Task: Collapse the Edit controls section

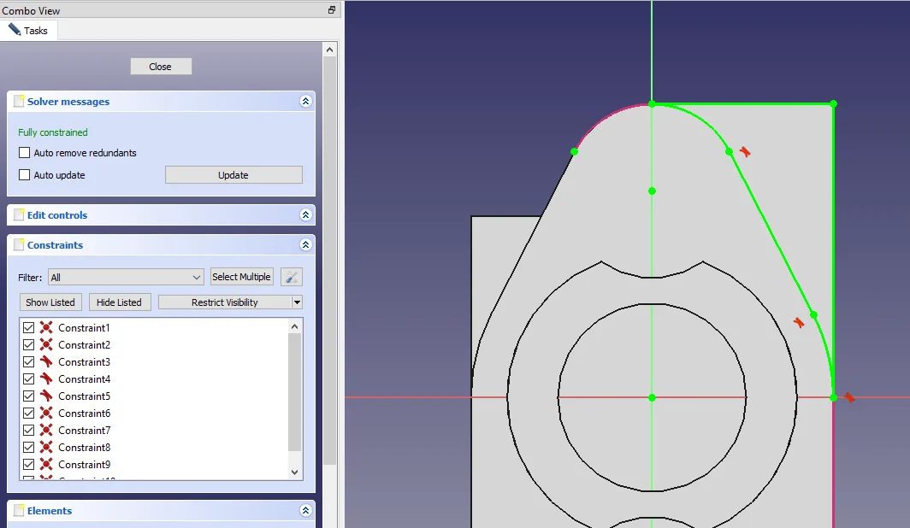Action: tap(305, 215)
